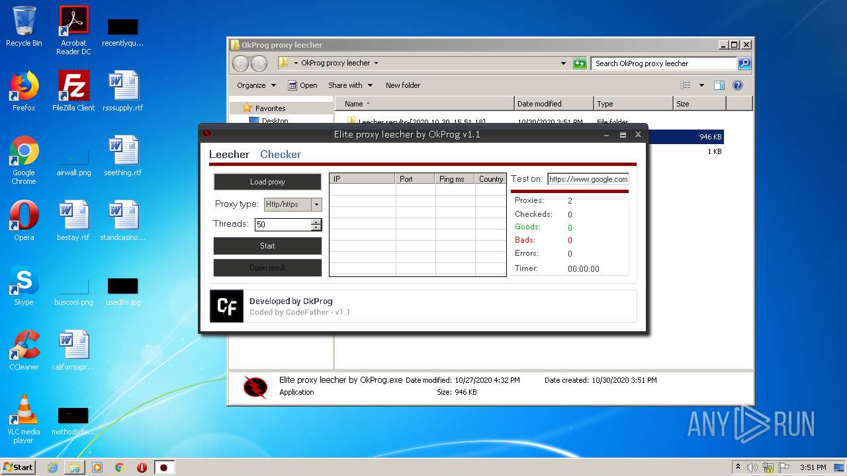Click the Explorer forward navigation arrow

tap(259, 63)
